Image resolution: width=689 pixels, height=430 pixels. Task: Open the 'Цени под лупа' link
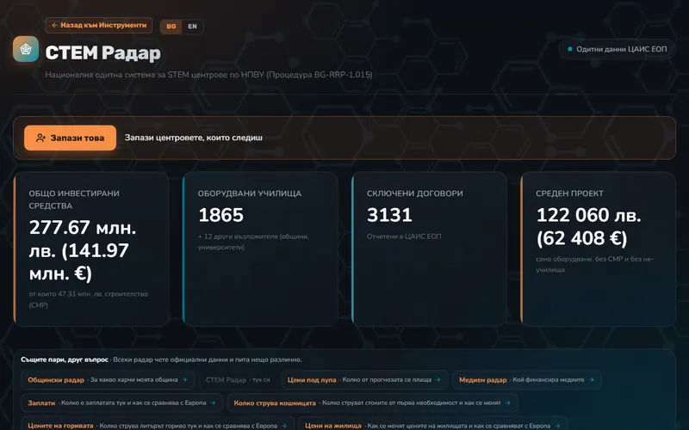[x=364, y=380]
